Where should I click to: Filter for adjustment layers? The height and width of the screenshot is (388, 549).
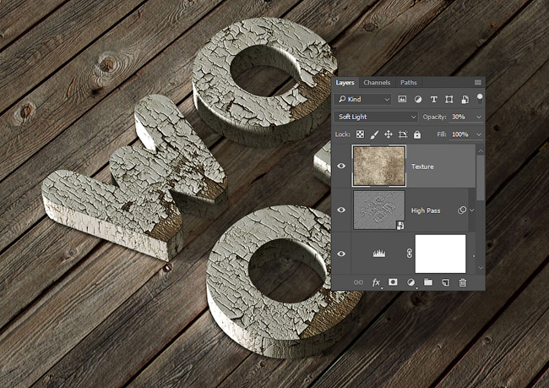(418, 99)
